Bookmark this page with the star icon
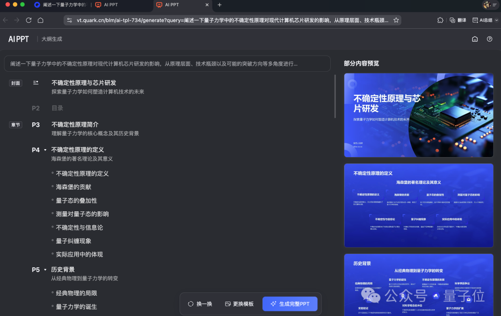 (x=396, y=20)
